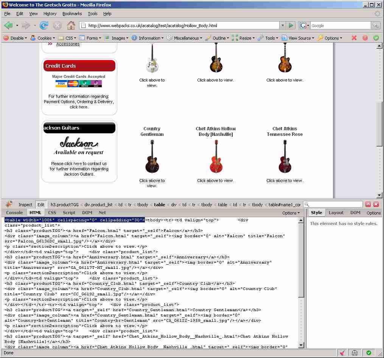Toggle the Firebug Edit button
384x358 pixels.
[41, 205]
